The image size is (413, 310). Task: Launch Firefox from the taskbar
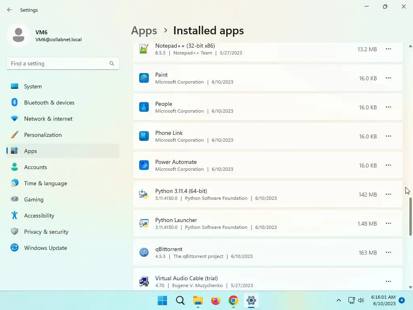pos(215,300)
